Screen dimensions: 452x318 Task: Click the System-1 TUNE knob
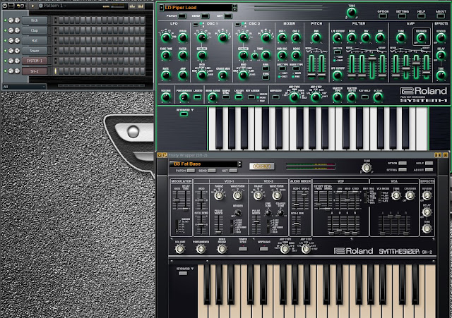point(351,13)
